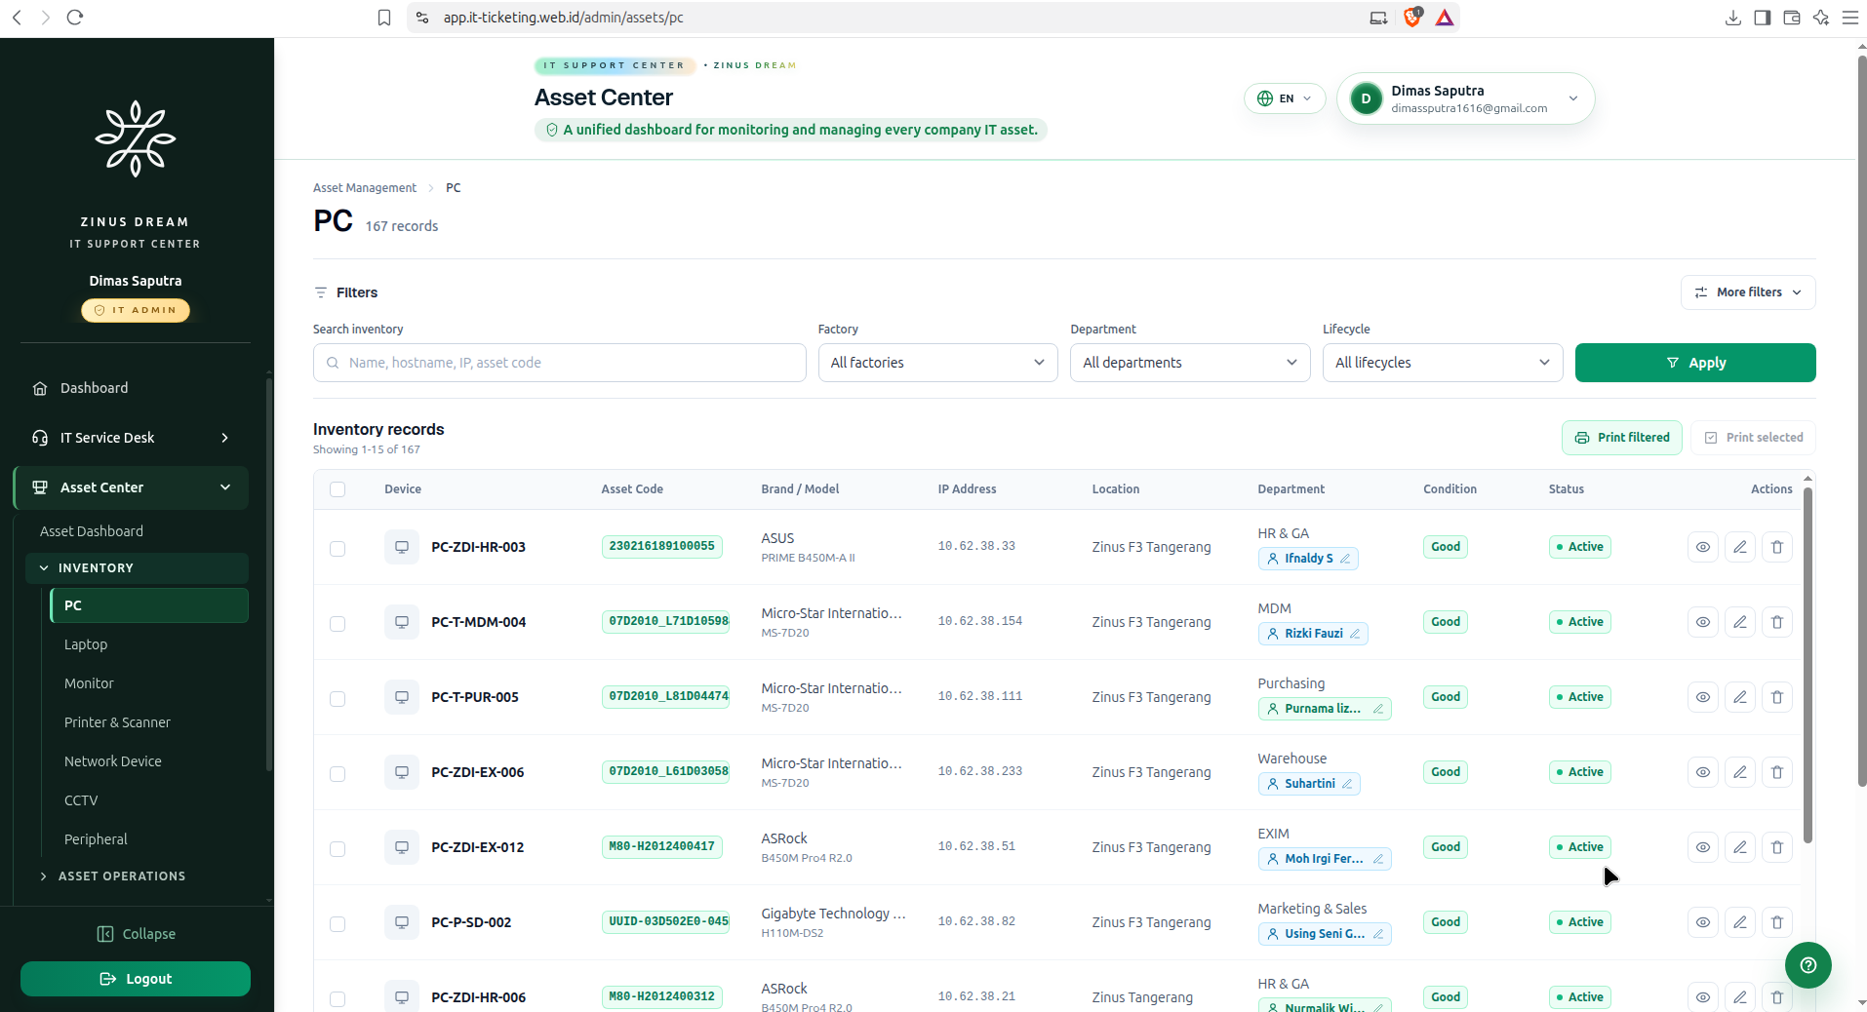Screen dimensions: 1867x1012
Task: View details of PC-ZDI-HR-003 via eye icon
Action: tap(1702, 547)
